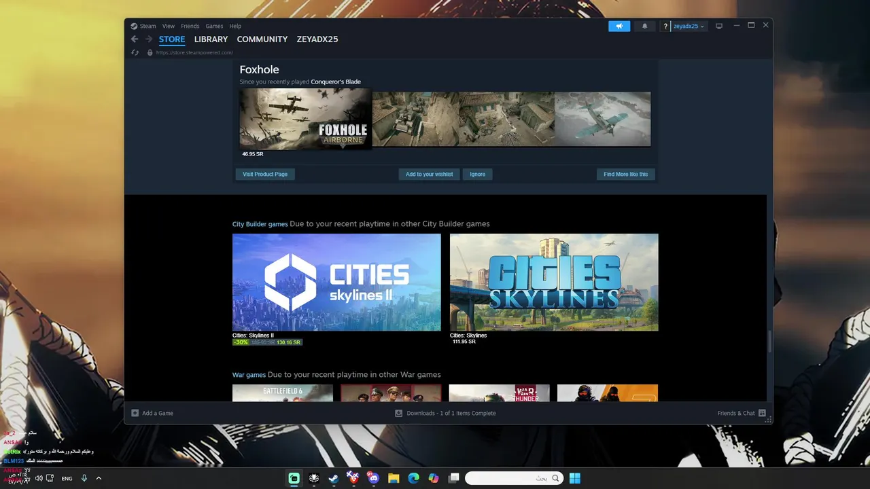This screenshot has height=489, width=870.
Task: Open the original Cities: Skylines banner
Action: [554, 283]
